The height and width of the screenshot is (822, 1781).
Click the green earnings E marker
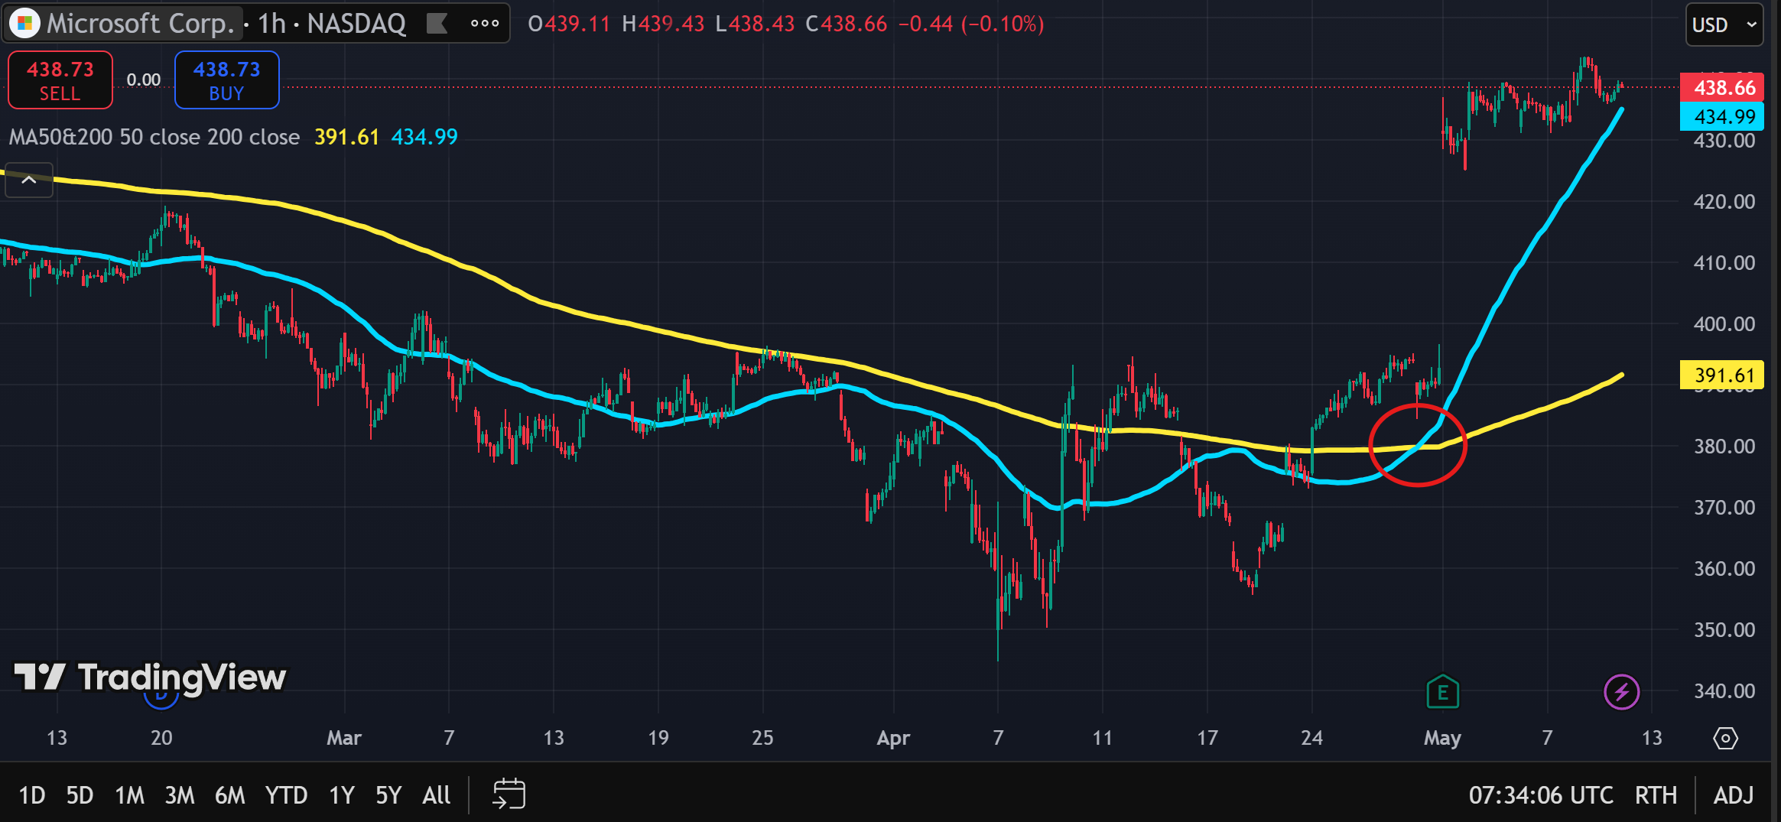pos(1442,692)
